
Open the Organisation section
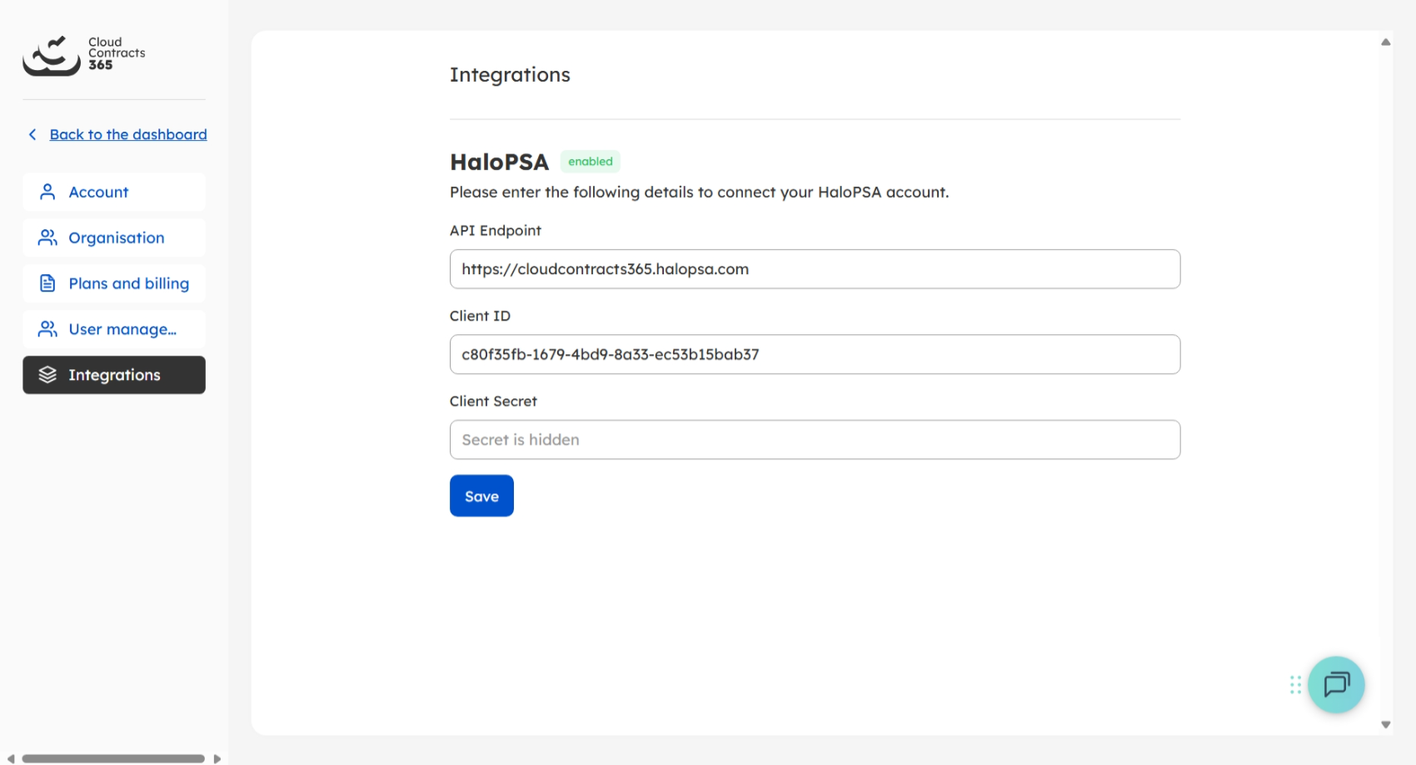(114, 237)
